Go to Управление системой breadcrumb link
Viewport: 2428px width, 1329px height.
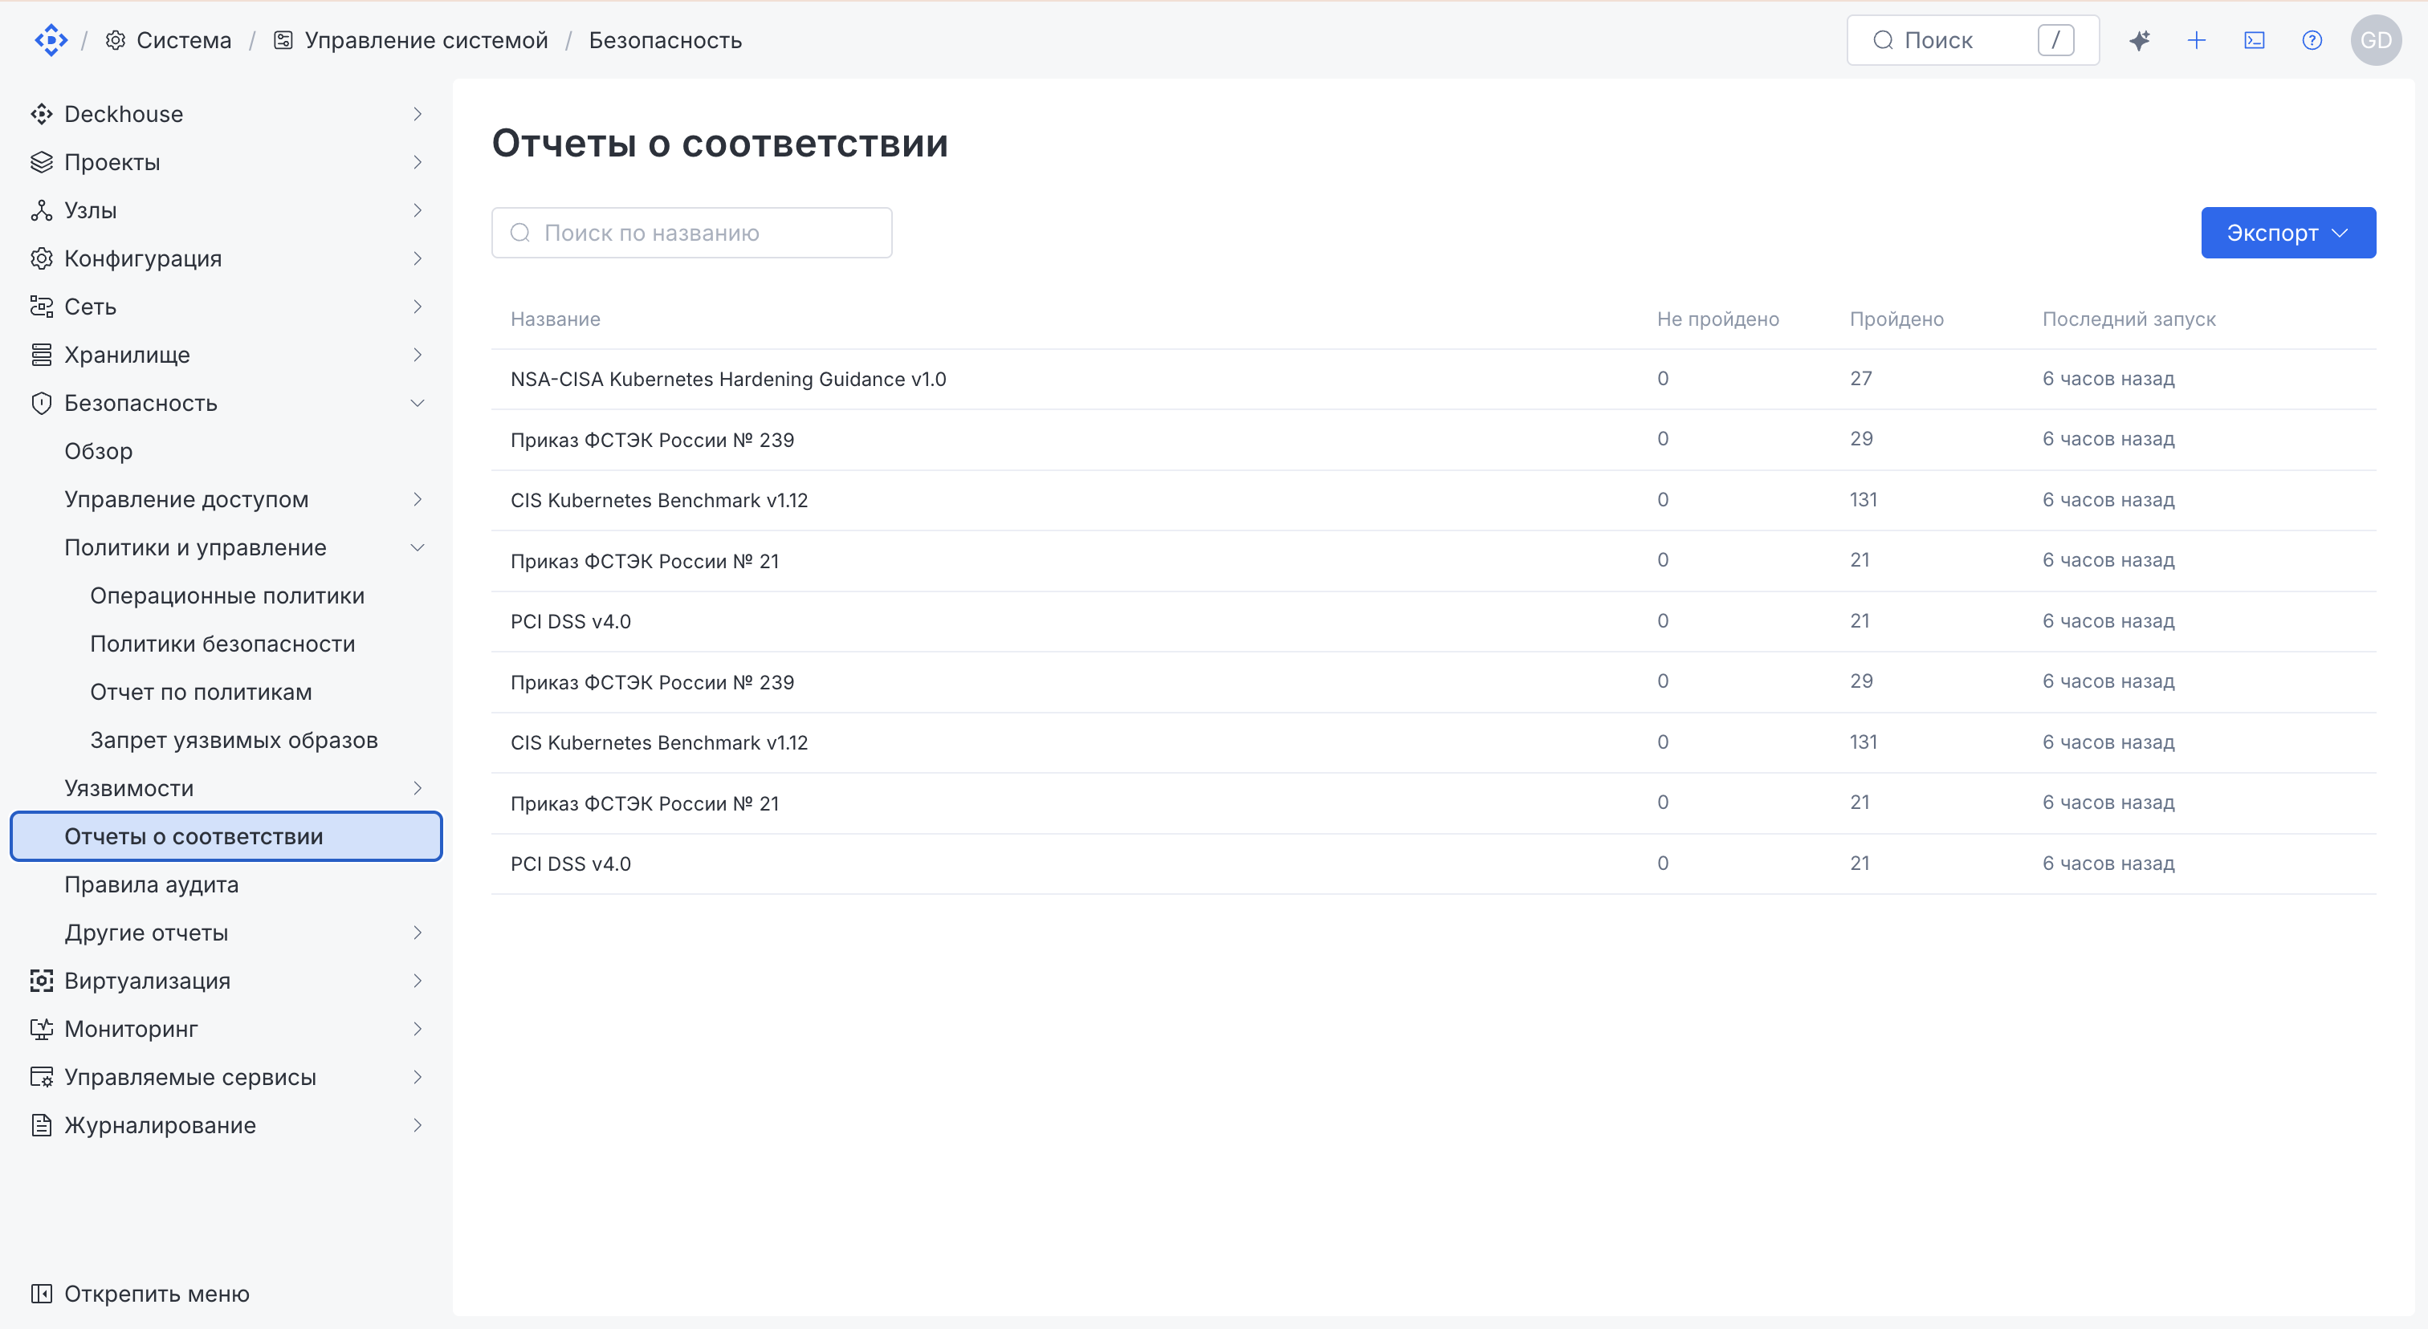click(426, 40)
